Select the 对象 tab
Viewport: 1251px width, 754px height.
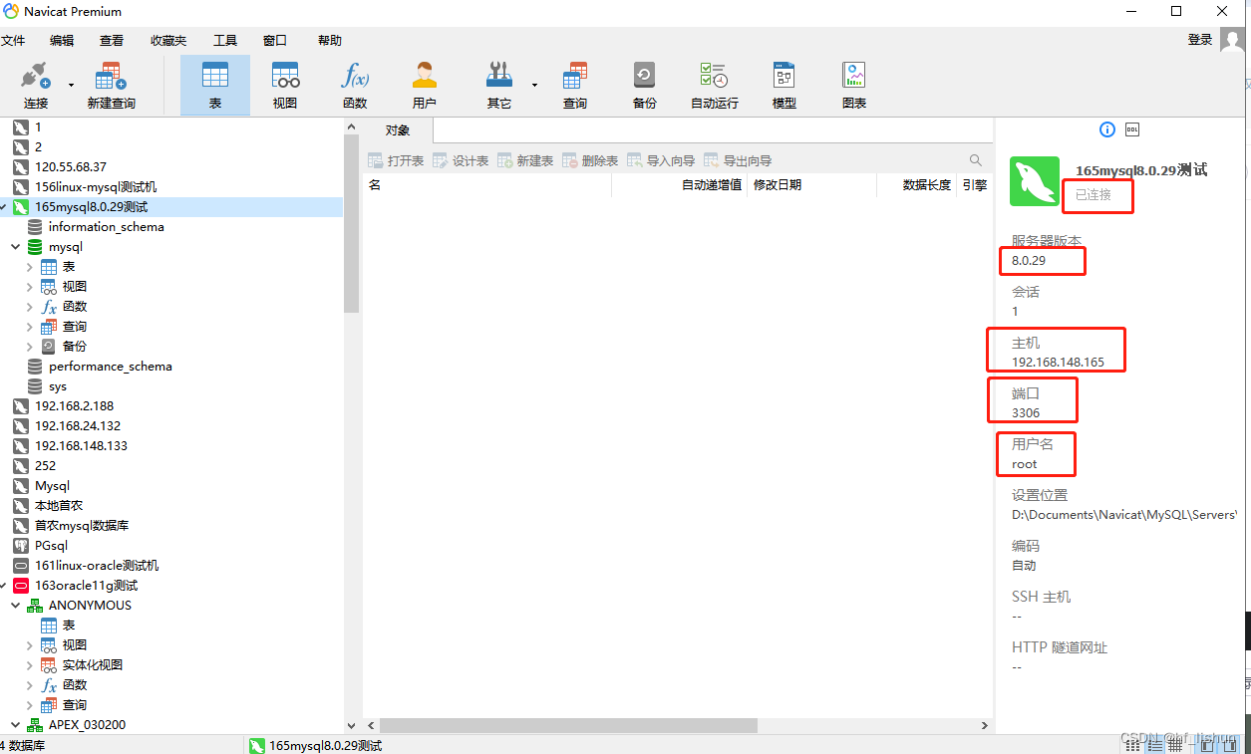click(x=398, y=130)
